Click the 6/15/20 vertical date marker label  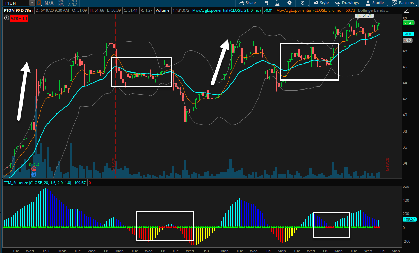point(113,164)
